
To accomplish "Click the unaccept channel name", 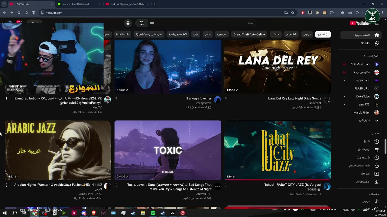I will click(x=315, y=103).
